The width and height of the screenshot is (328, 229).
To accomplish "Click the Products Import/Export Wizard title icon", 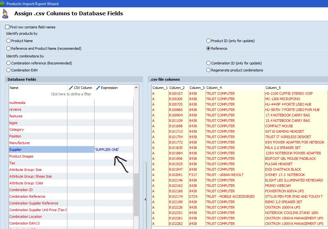I will pyautogui.click(x=3, y=4).
